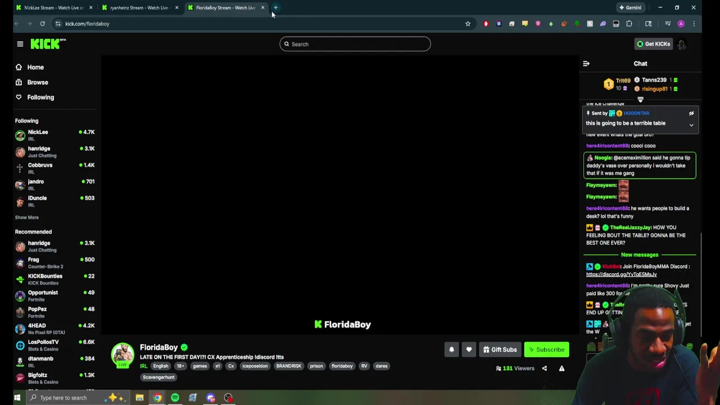Follow FloridaBoy with the heart button
This screenshot has width=720, height=405.
[x=469, y=349]
